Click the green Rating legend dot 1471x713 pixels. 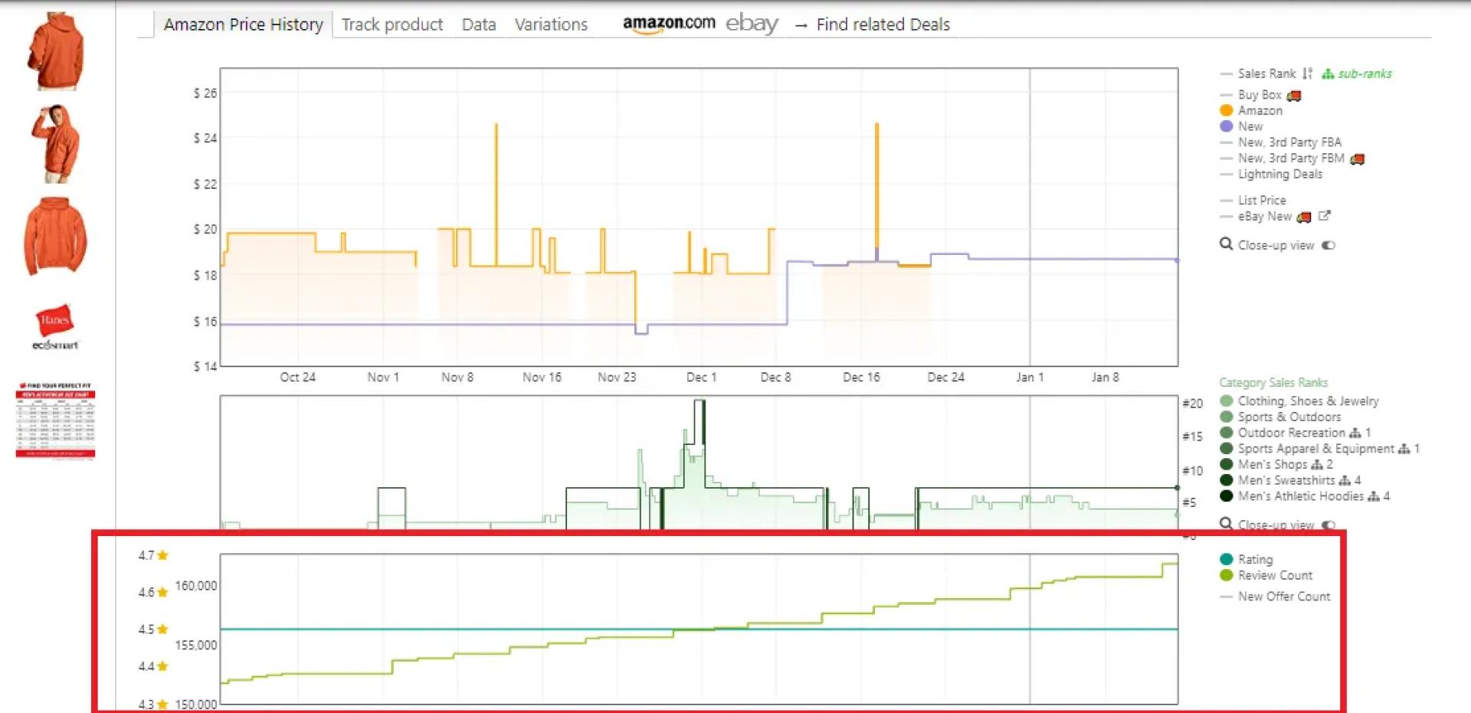pos(1227,559)
